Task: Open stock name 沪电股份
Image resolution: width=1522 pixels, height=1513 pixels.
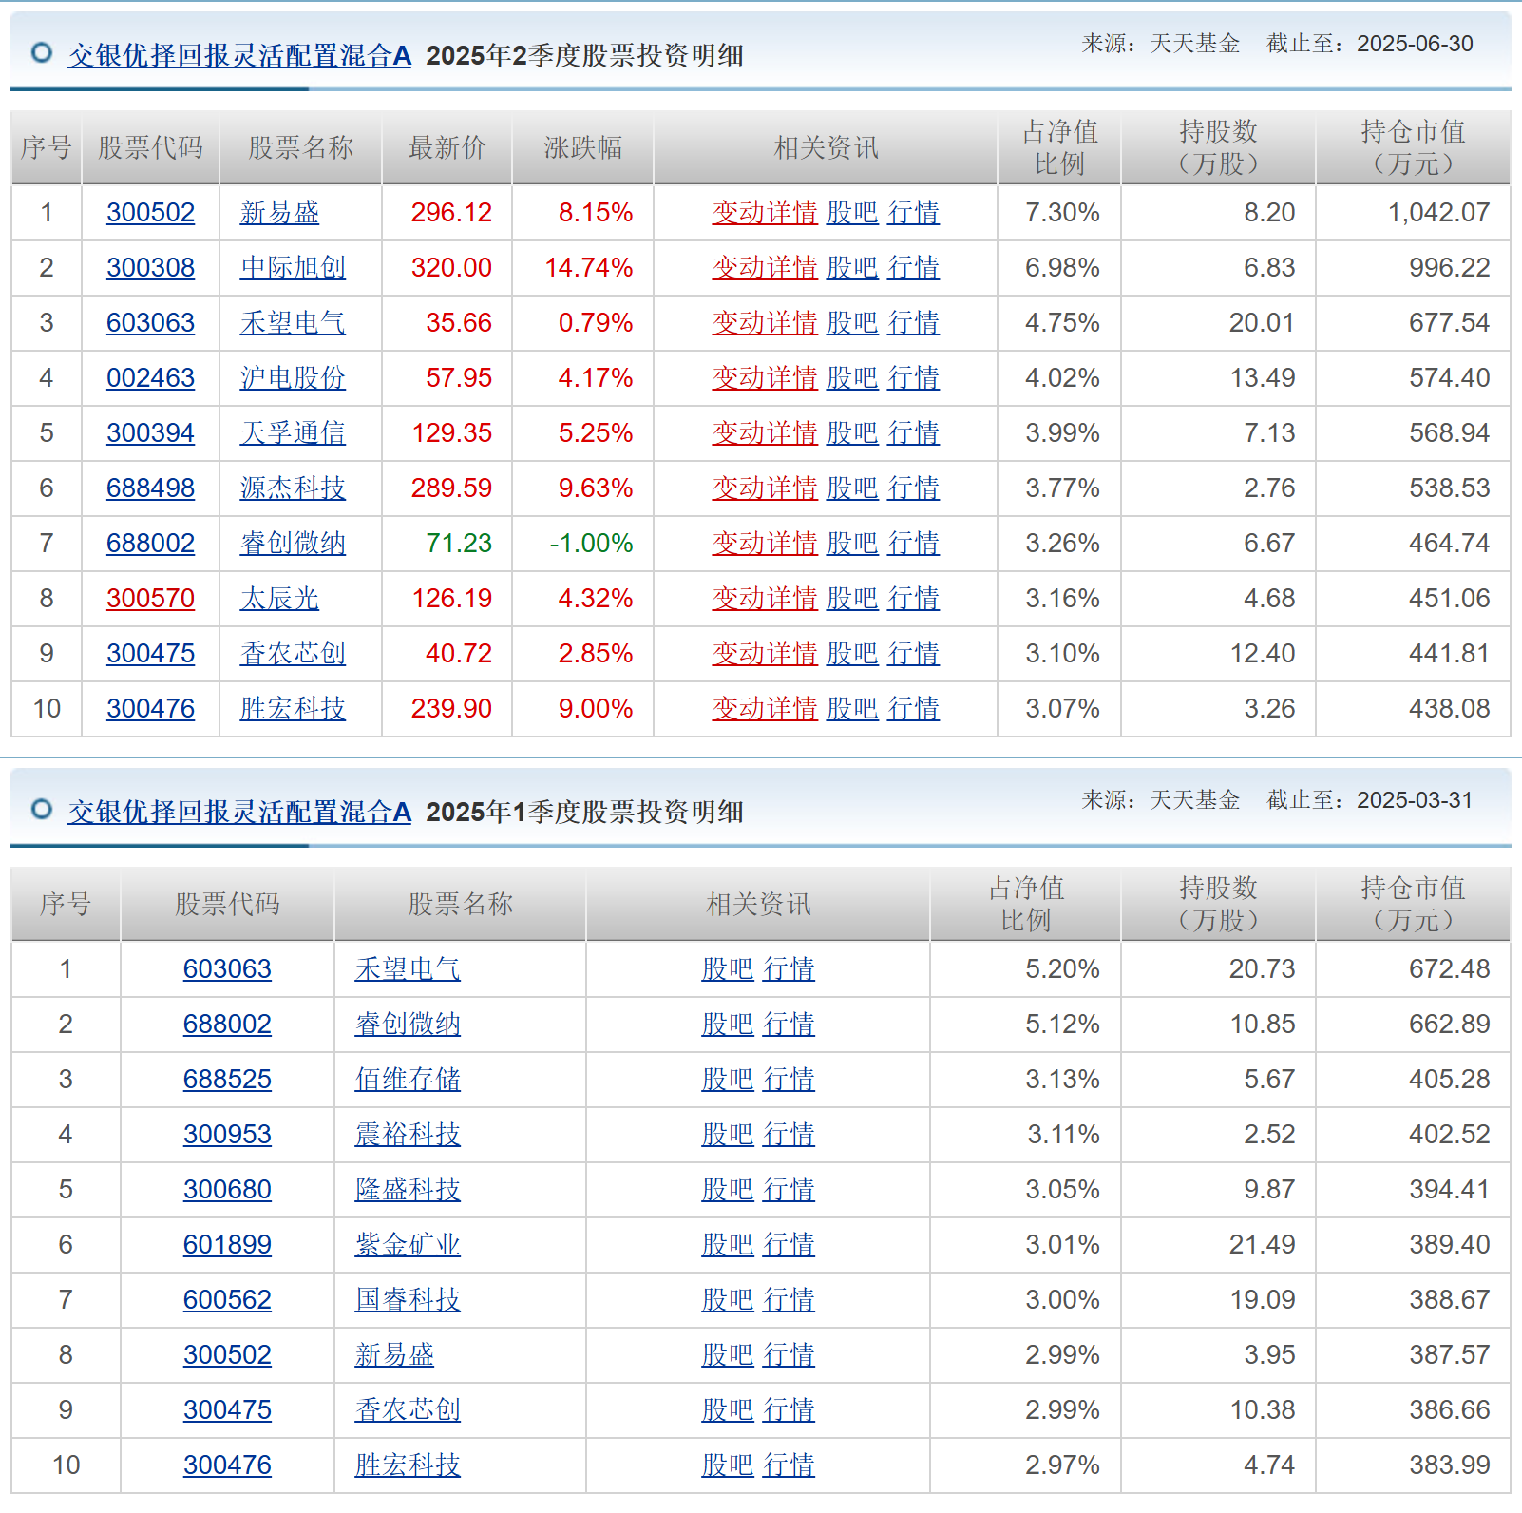Action: click(293, 378)
